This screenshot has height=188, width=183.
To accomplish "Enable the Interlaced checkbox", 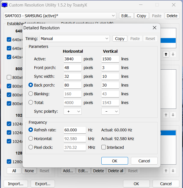I will pyautogui.click(x=104, y=147).
